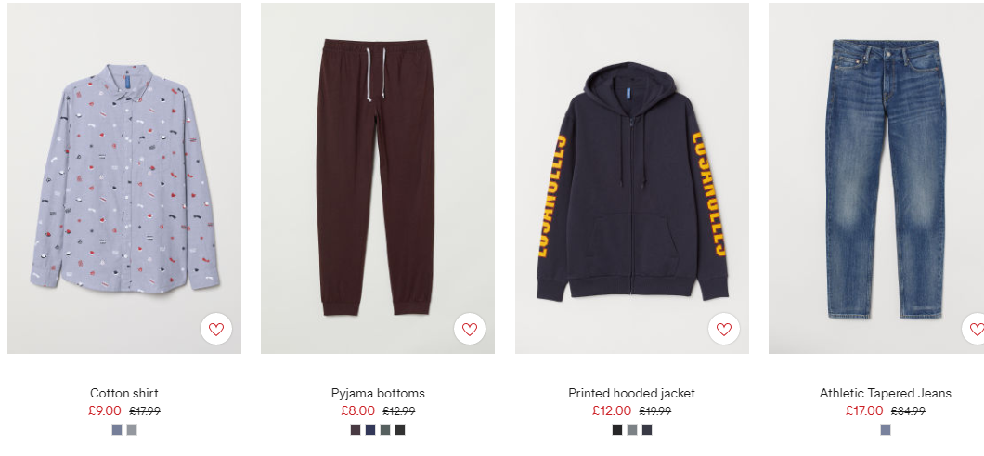View the burgundy Pyjama bottoms photo
The width and height of the screenshot is (984, 456).
click(378, 178)
